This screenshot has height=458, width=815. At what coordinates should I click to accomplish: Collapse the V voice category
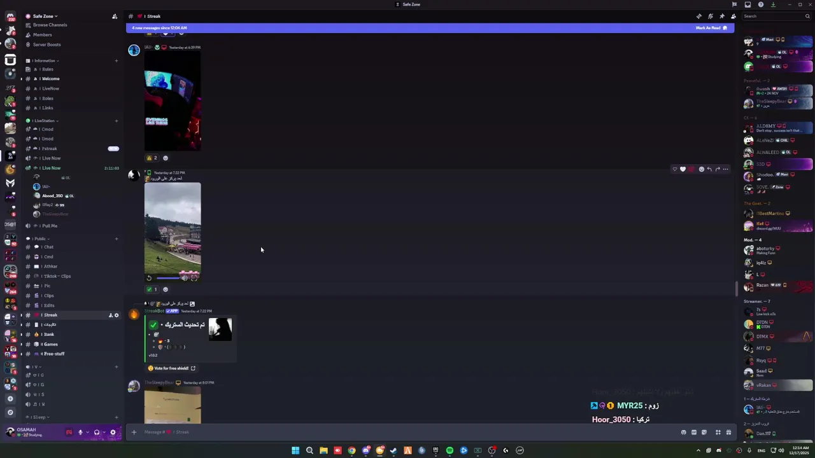click(x=35, y=366)
